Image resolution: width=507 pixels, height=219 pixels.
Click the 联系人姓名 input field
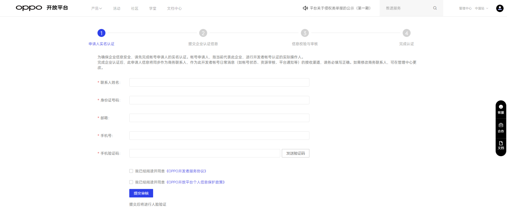(219, 83)
